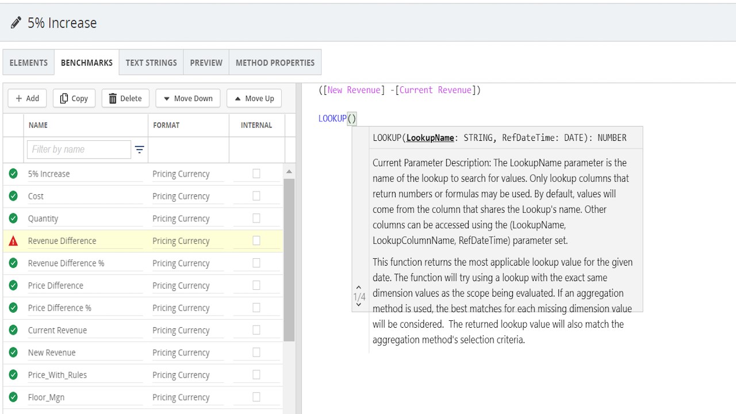This screenshot has height=414, width=736.
Task: Click green check icon for Price Difference row
Action: click(13, 285)
